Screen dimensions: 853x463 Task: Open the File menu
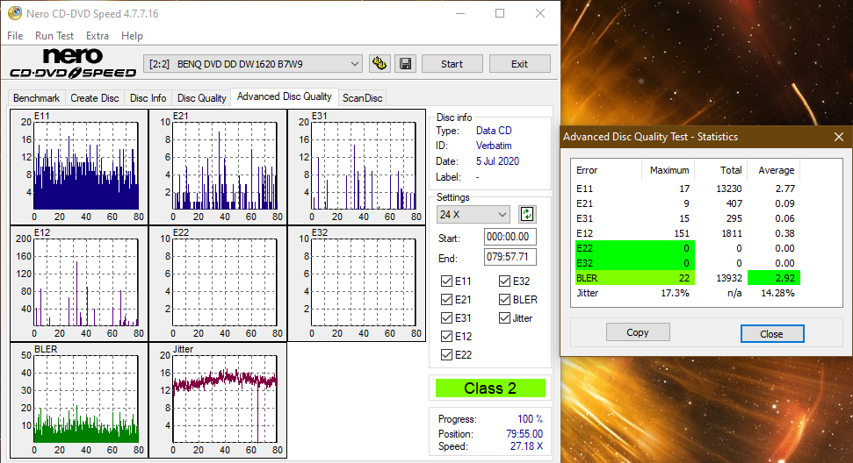click(x=15, y=36)
